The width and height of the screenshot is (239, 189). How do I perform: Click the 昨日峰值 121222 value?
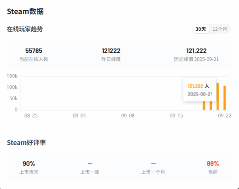(x=111, y=51)
